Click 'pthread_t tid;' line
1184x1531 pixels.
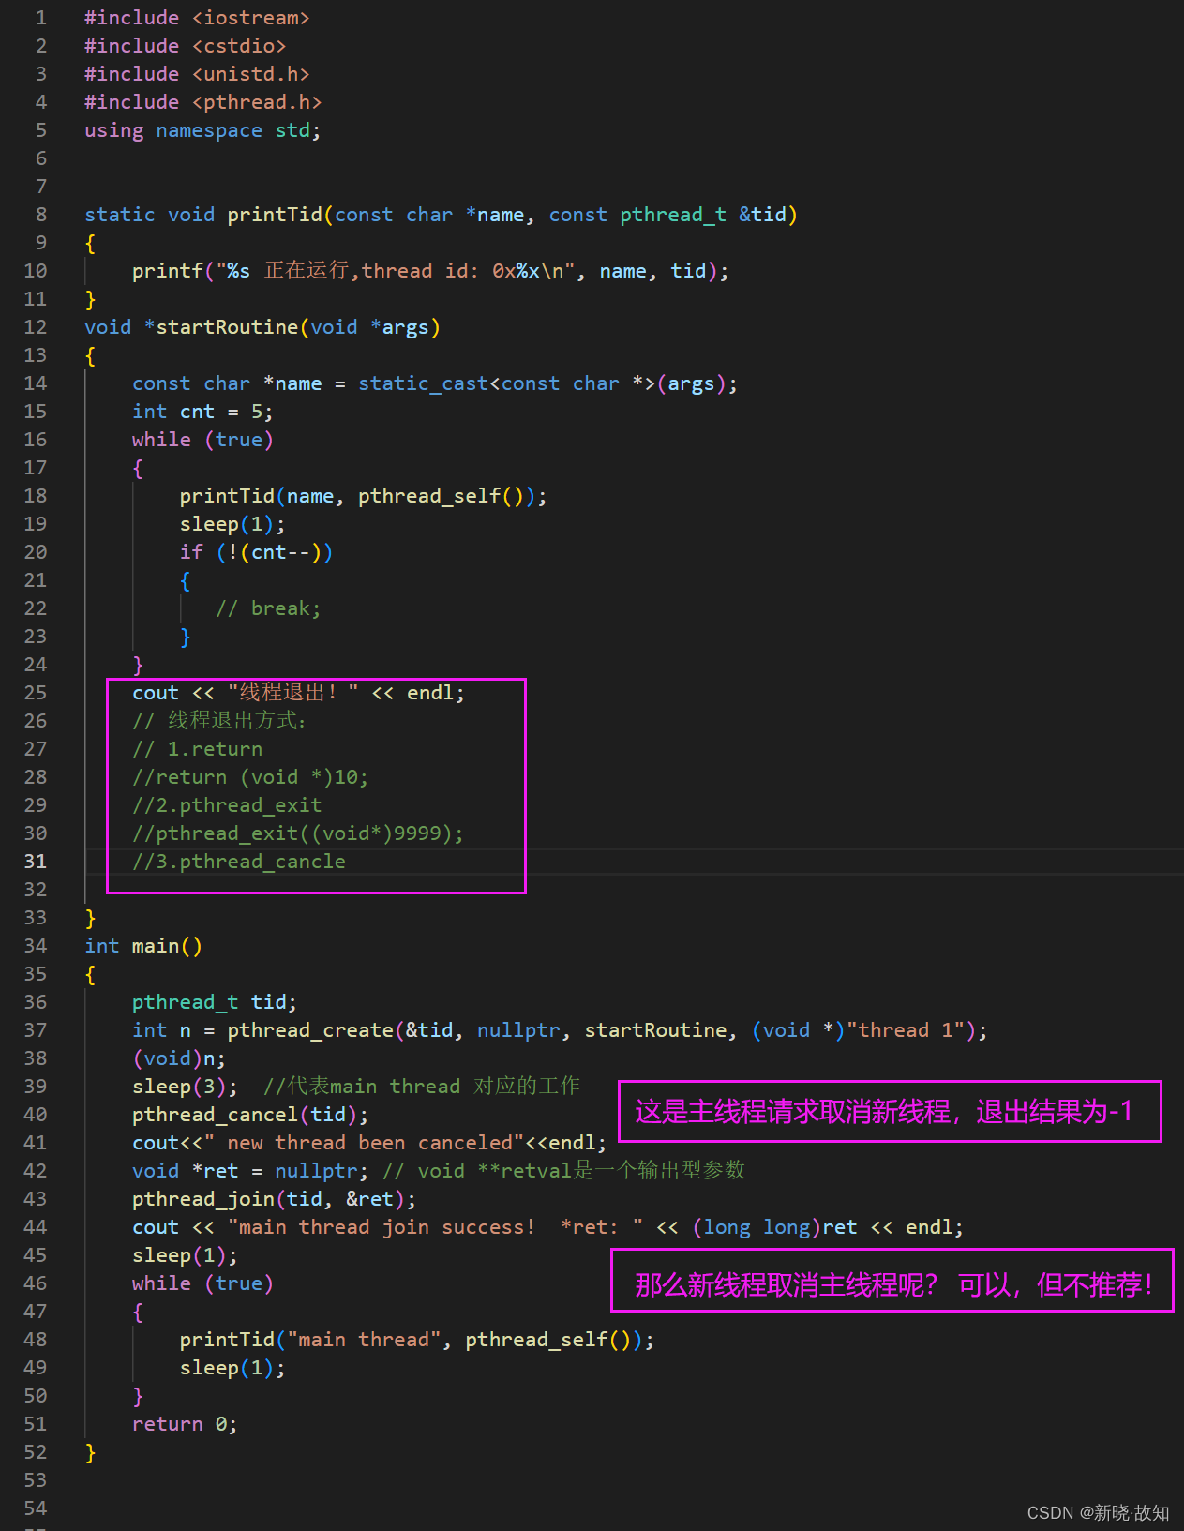coord(215,1002)
